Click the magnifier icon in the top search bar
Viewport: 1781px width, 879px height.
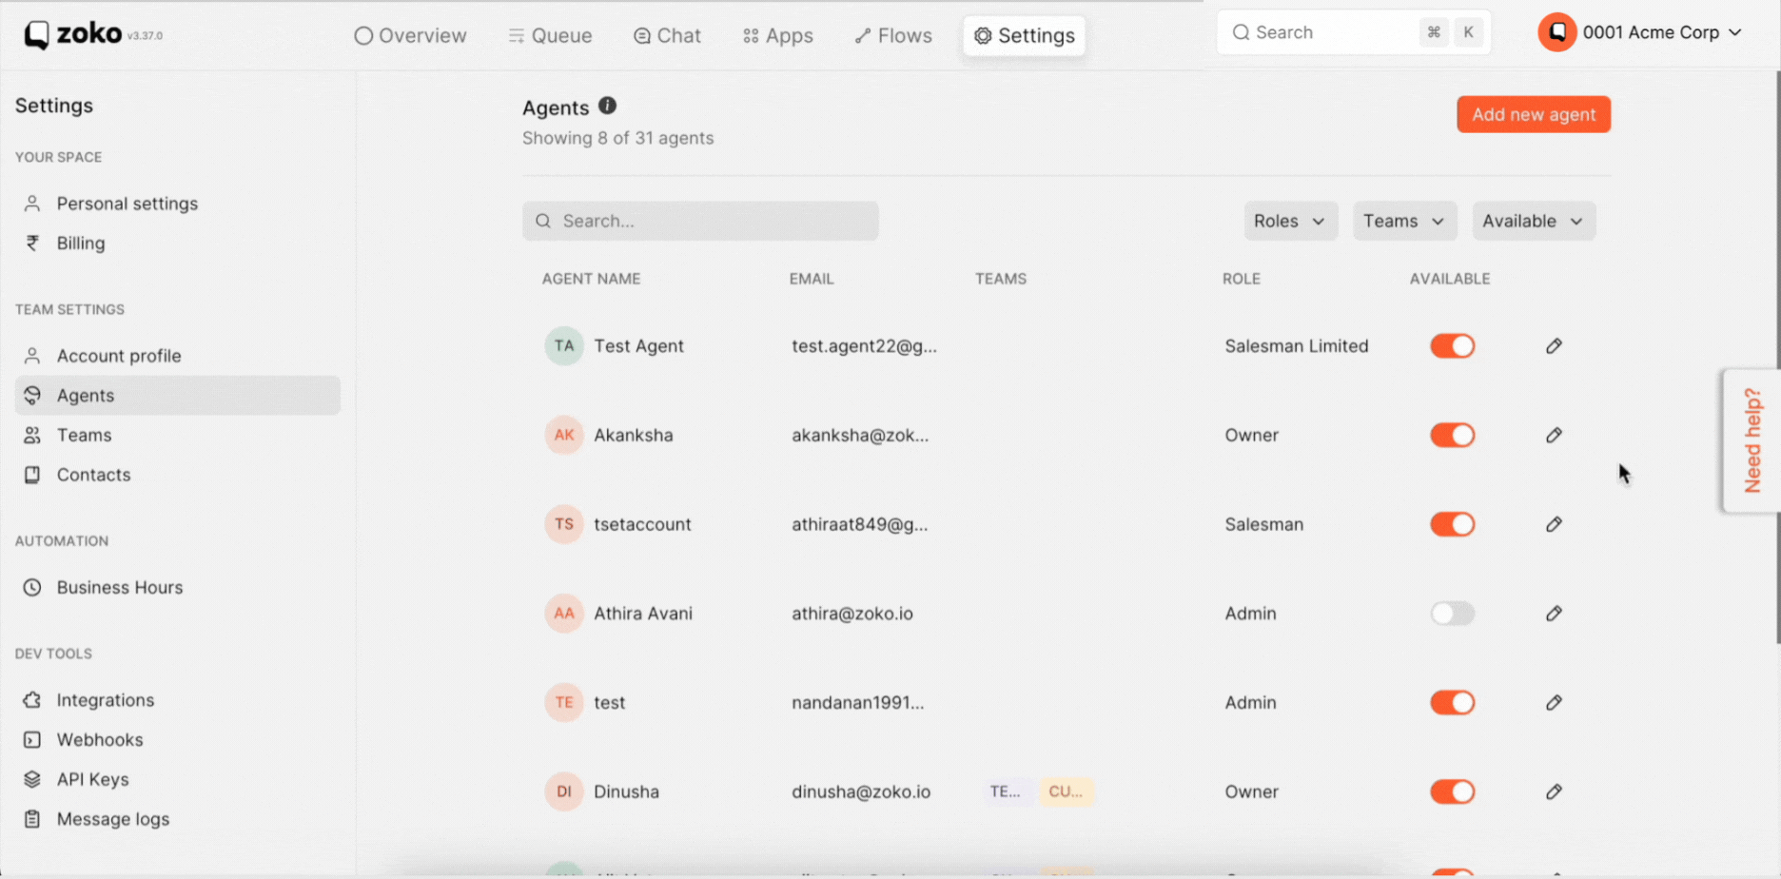1241,32
